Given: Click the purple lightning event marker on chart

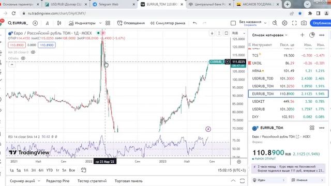Looking at the screenshot, I should click(208, 129).
